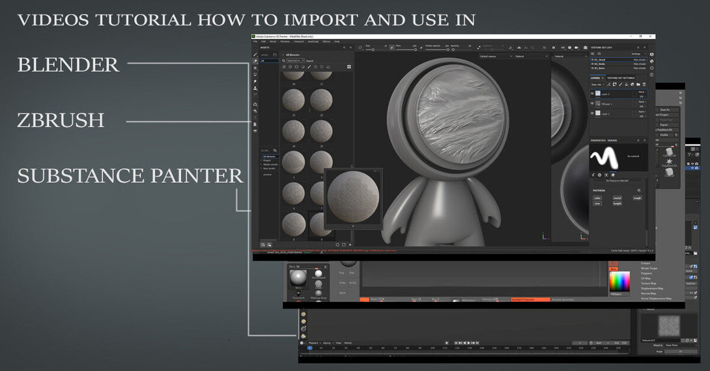Open Material dropdown next to Default camera

(532, 57)
